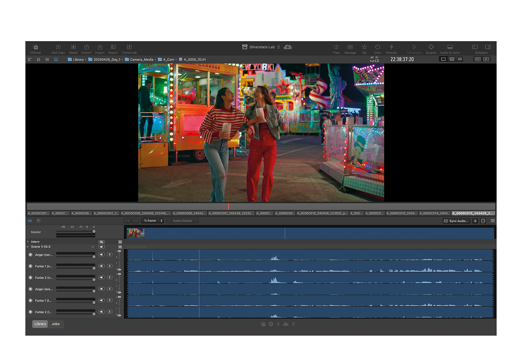Expand the Intern track group
The width and height of the screenshot is (522, 348).
[x=28, y=242]
